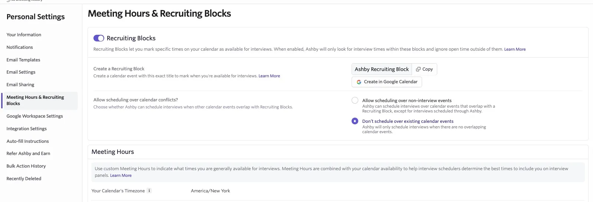Toggle the Recruiting Blocks switch
The image size is (593, 202).
click(99, 38)
